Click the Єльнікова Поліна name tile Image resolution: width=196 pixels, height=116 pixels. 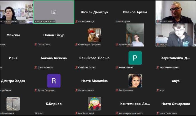point(94,58)
